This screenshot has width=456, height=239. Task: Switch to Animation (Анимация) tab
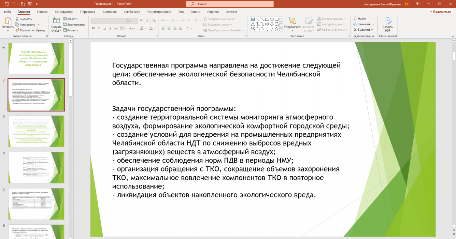pyautogui.click(x=109, y=12)
